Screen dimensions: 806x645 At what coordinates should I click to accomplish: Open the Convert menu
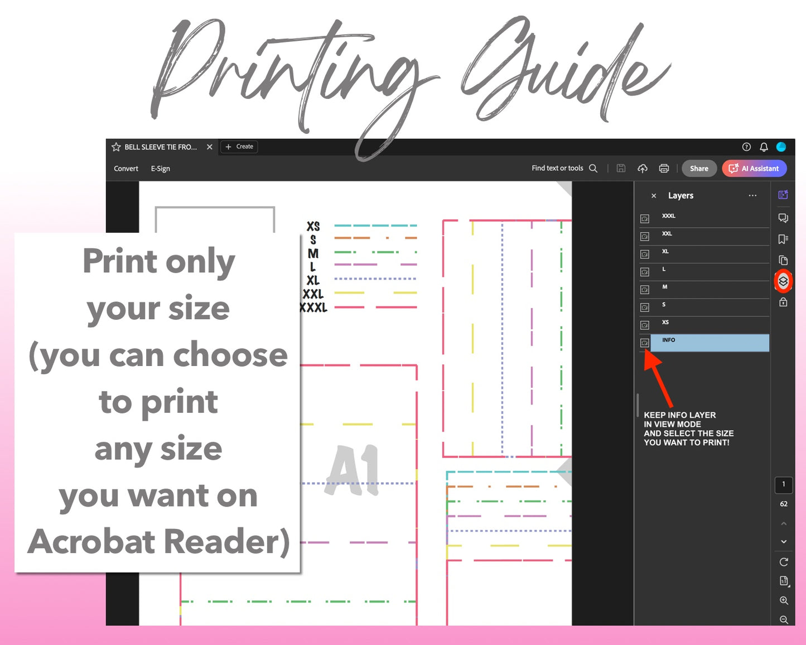click(x=126, y=169)
